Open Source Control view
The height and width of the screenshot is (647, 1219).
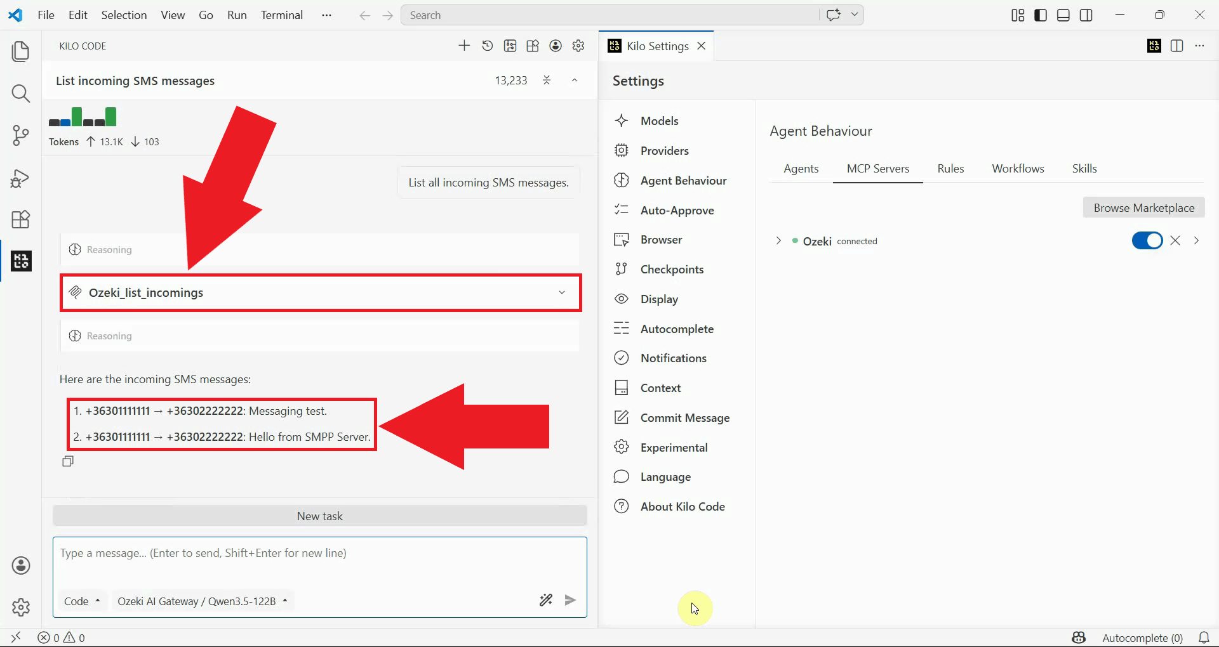coord(21,136)
